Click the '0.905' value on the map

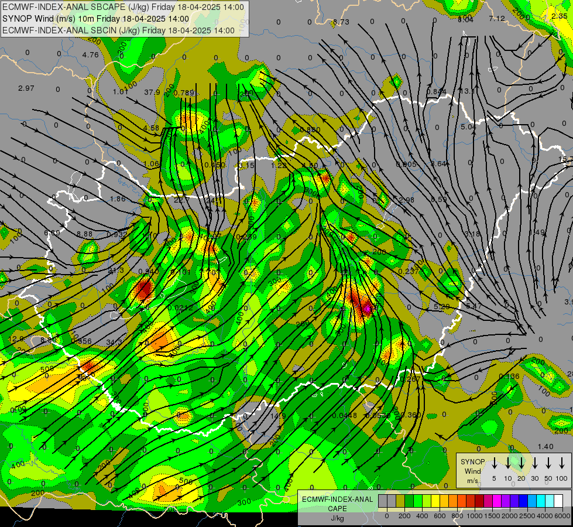point(406,165)
